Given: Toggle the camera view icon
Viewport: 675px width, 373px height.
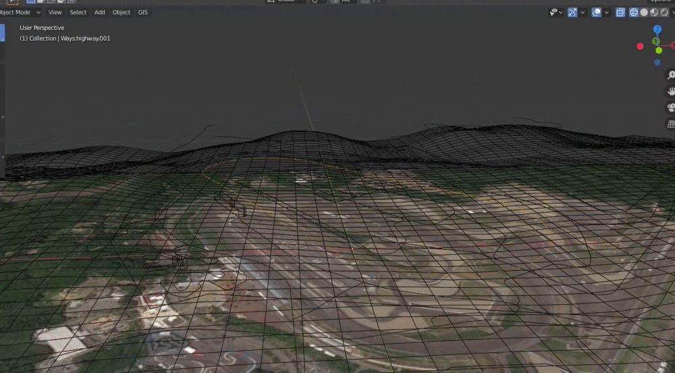Looking at the screenshot, I should click(671, 107).
